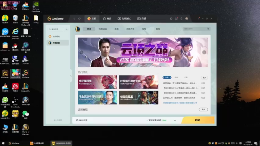Screen dimensions: 260x146
Task: Open the QQGame desktop icon
Action: point(26,6)
